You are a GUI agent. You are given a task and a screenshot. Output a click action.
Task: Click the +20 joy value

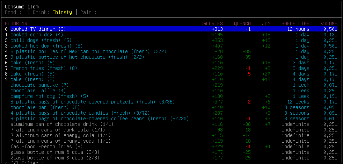(x=266, y=74)
